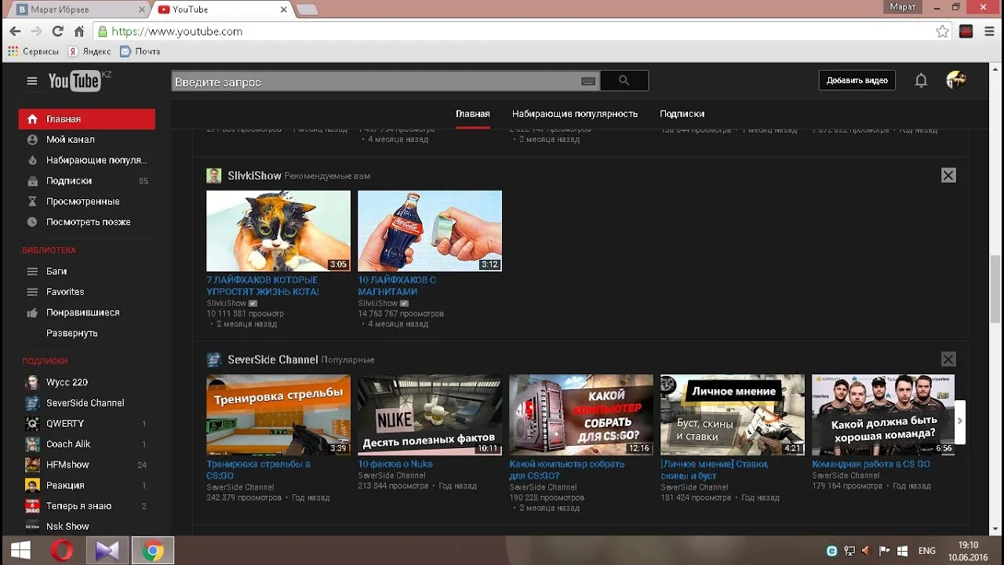Dismiss the SlivkiShow recommendation section
Viewport: 1004px width, 565px height.
pyautogui.click(x=948, y=176)
